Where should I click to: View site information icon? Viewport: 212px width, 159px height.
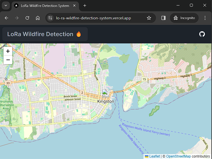click(50, 18)
